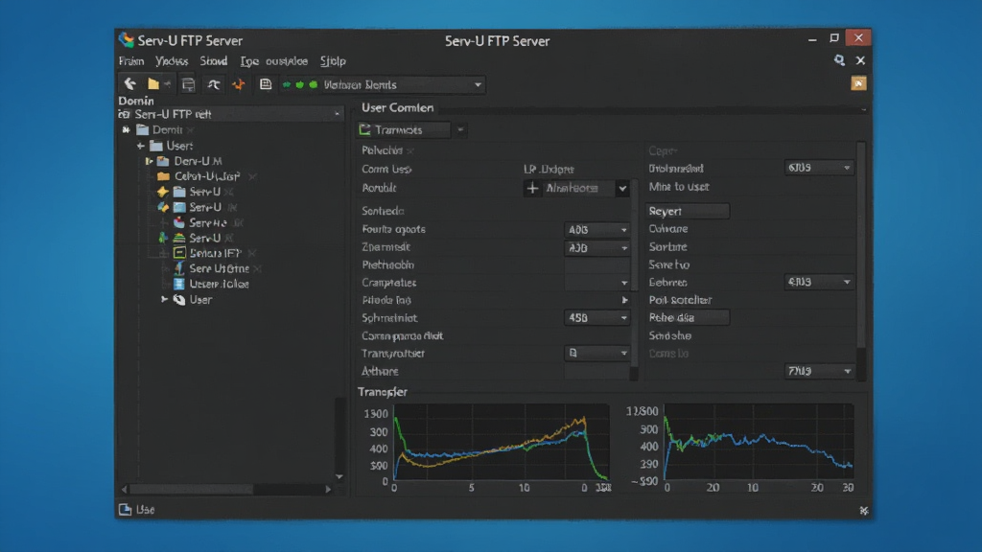The height and width of the screenshot is (552, 982).
Task: Click the icon beside the bottom User node
Action: click(x=179, y=300)
